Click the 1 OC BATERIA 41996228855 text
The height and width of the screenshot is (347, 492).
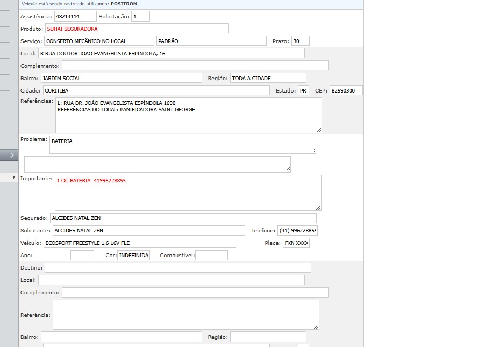click(91, 181)
